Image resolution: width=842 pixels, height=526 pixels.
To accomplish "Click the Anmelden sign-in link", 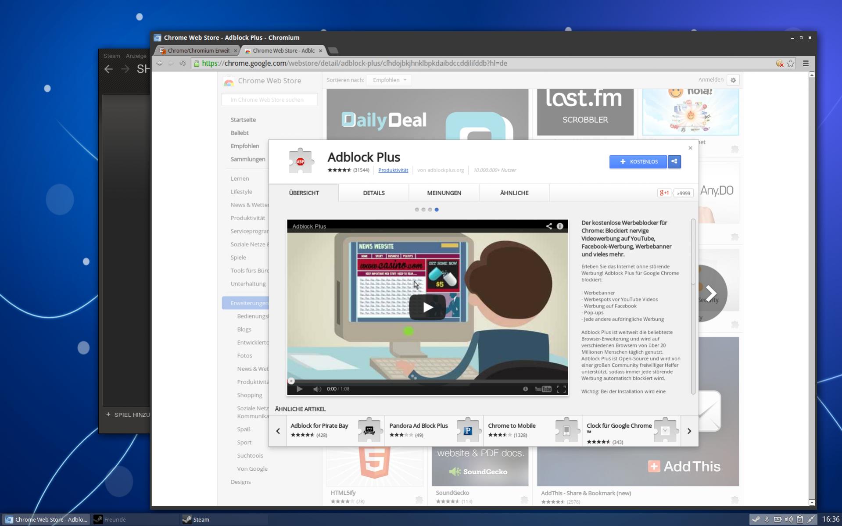I will (x=711, y=79).
